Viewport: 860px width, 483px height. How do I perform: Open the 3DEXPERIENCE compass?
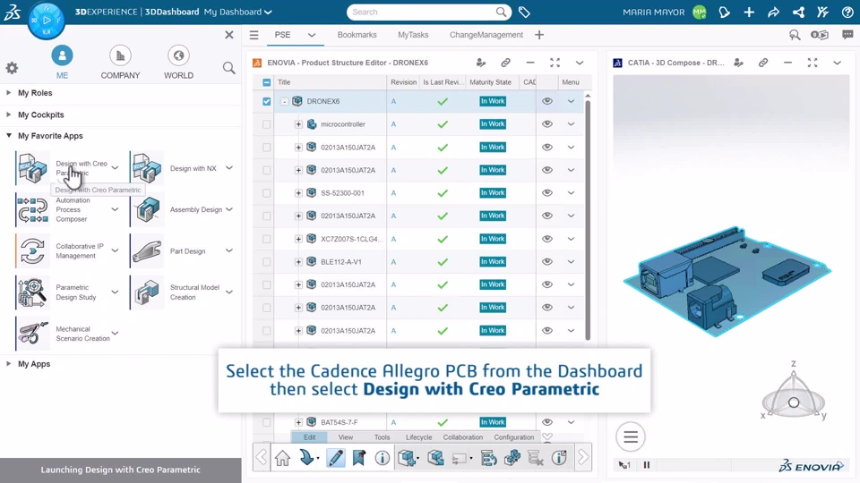(x=46, y=21)
